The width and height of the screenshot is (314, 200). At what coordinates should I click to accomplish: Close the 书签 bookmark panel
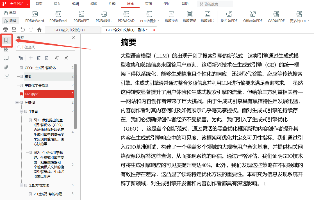(x=73, y=38)
